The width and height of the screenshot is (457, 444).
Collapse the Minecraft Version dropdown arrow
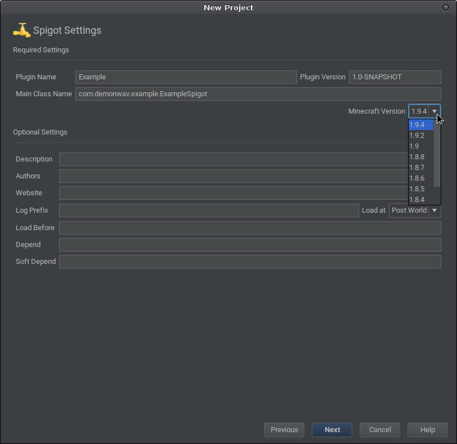pos(434,111)
